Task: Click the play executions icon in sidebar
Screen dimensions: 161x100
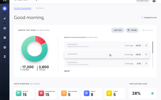Action: point(5,38)
